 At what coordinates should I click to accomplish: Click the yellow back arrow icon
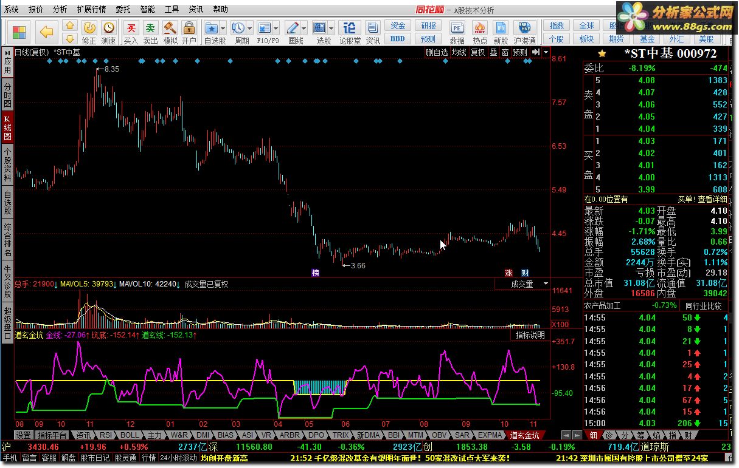pyautogui.click(x=47, y=32)
